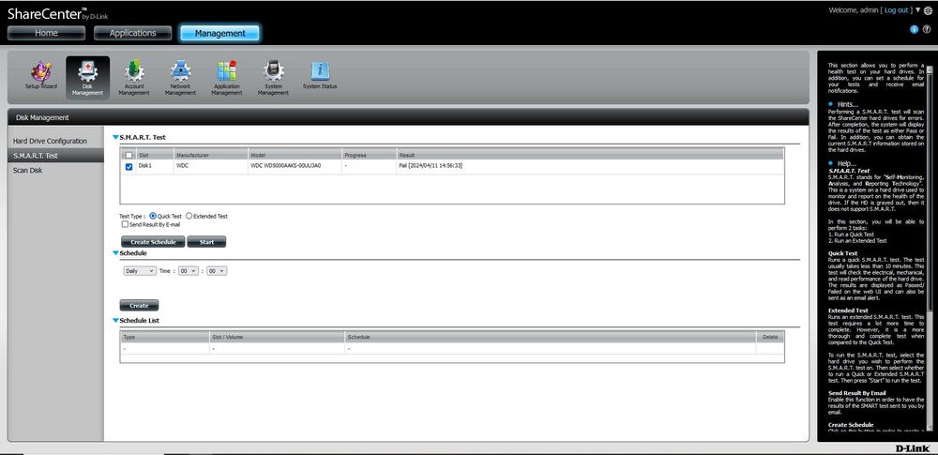Click the Type column header in Schedule List

point(164,337)
